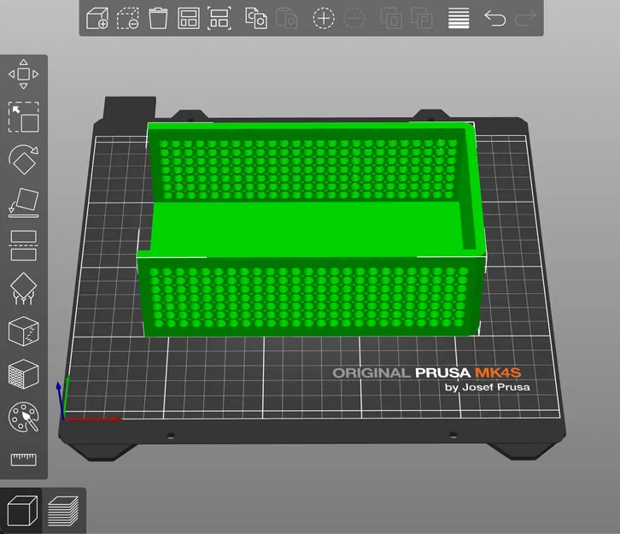Select the Rotate tool
620x534 pixels.
pos(24,160)
